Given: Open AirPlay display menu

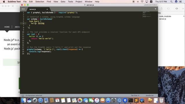Looking at the screenshot, I should [x=147, y=1].
